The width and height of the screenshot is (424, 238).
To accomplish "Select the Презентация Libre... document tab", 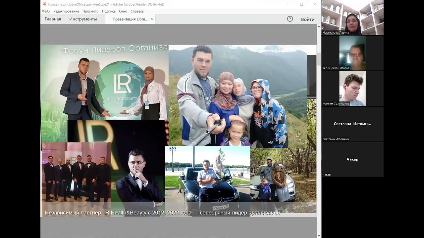I will click(x=130, y=19).
